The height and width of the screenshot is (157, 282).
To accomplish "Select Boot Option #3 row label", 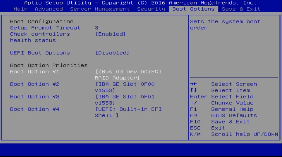I will pos(35,97).
